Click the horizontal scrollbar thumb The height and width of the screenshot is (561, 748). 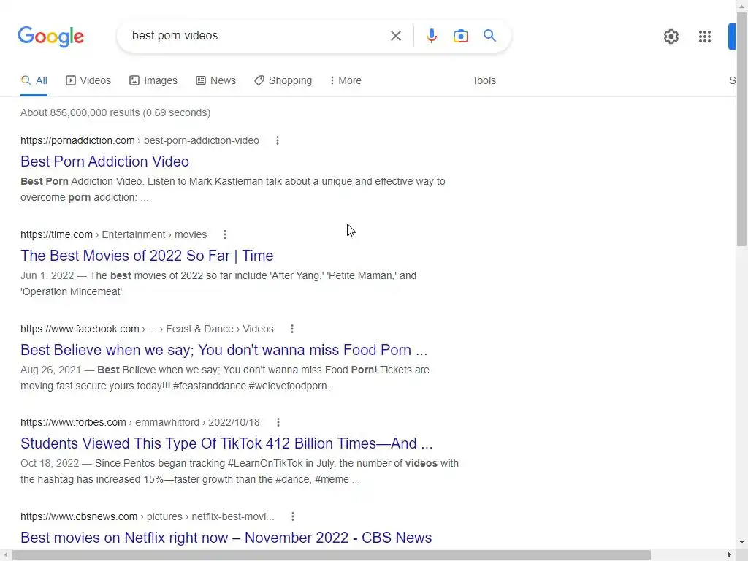(x=331, y=555)
